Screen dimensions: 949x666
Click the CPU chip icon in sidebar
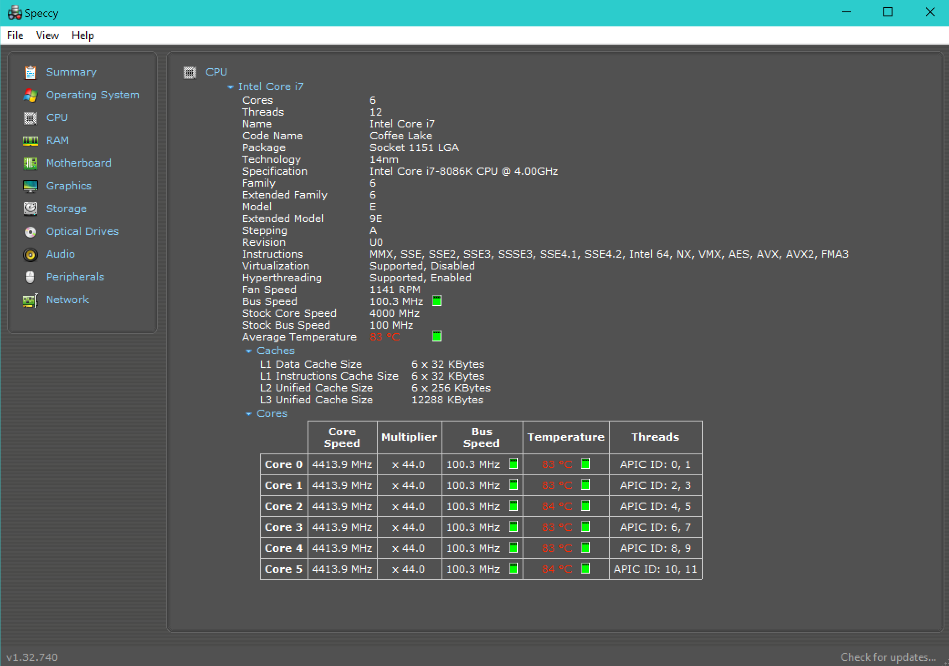click(31, 118)
